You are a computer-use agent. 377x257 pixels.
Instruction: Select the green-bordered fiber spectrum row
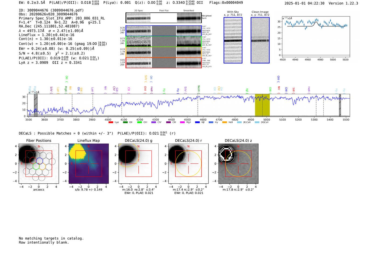tap(163, 42)
